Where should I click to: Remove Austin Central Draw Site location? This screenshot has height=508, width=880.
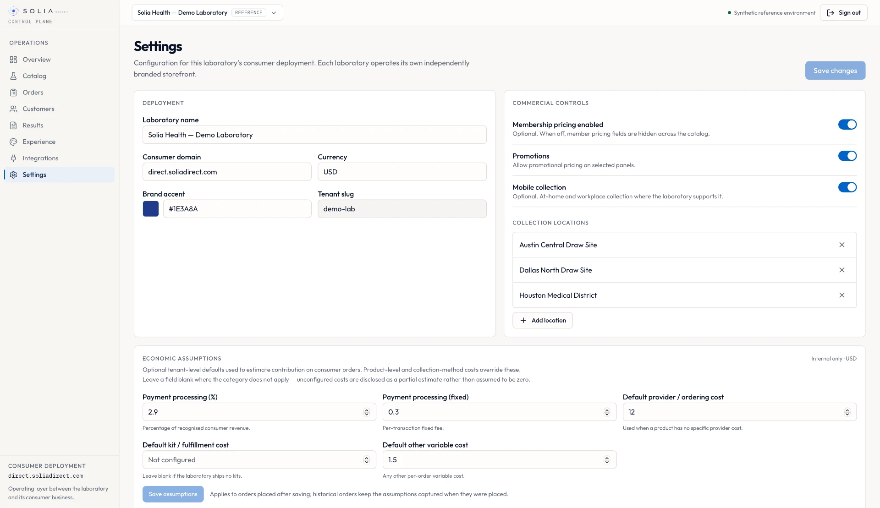pyautogui.click(x=842, y=245)
